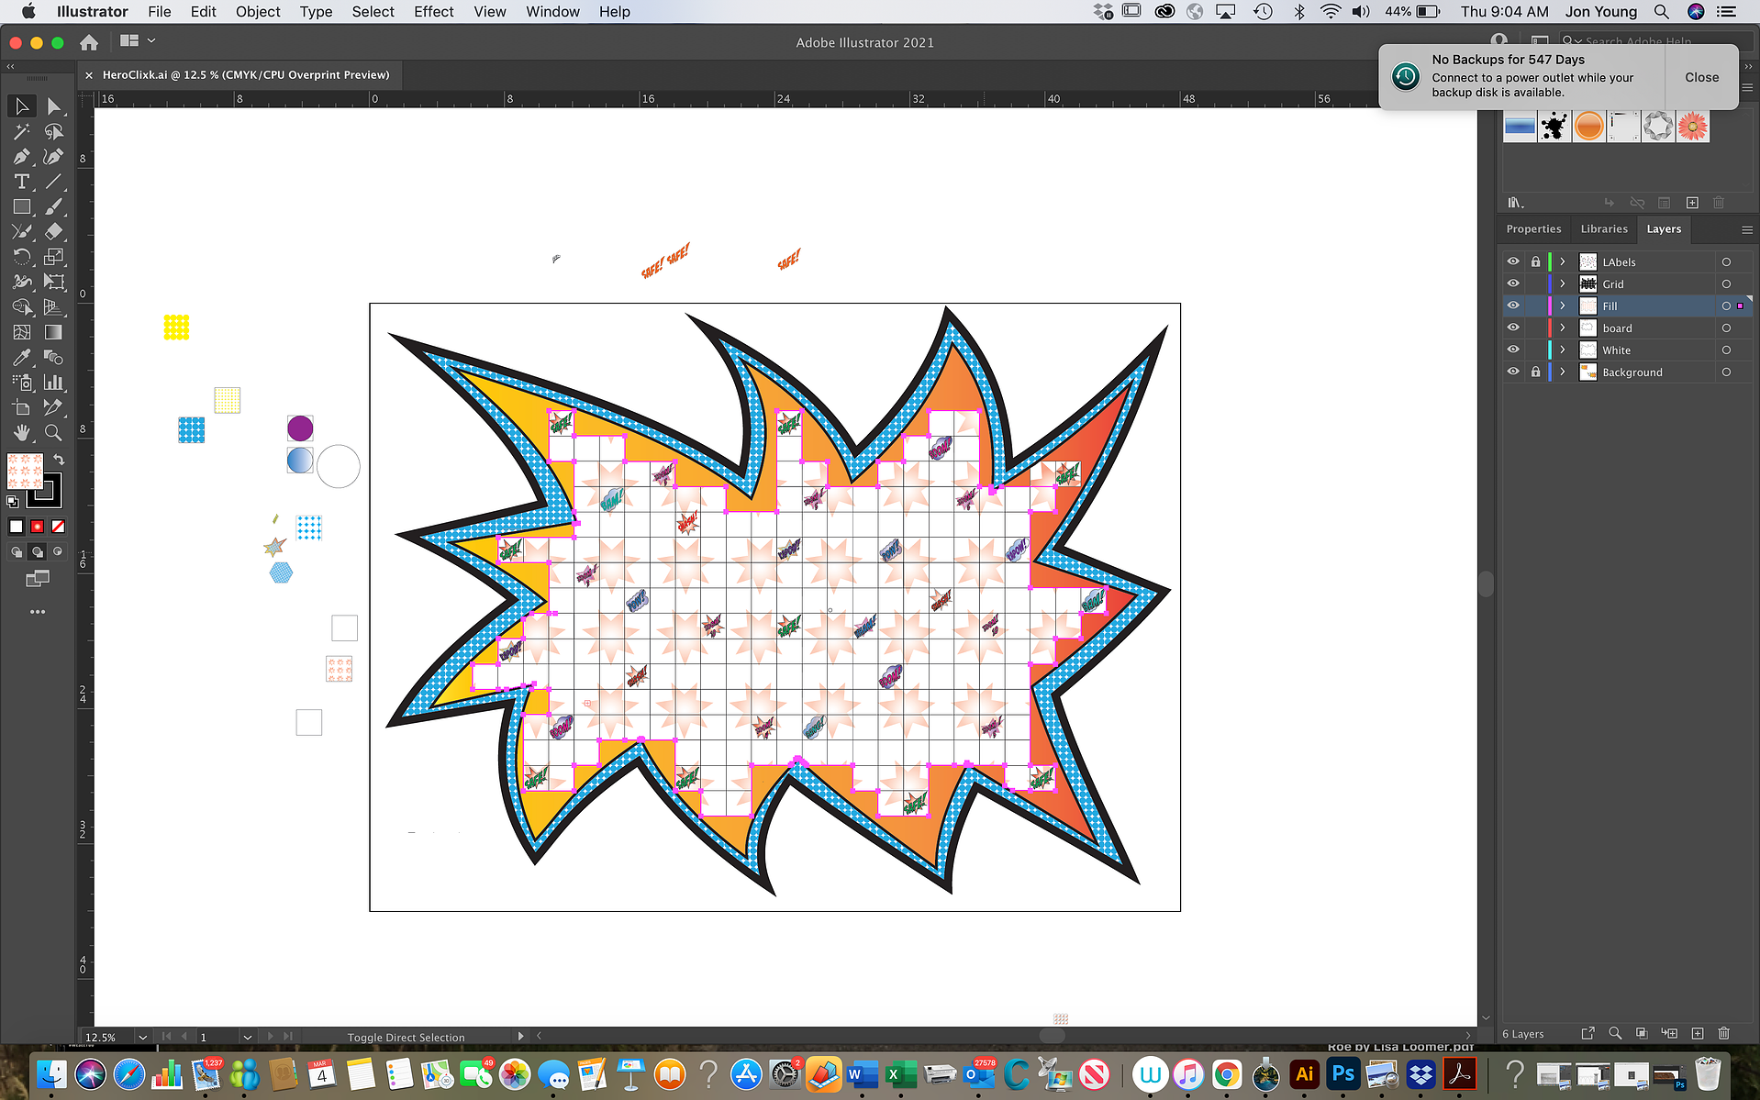Open the artboard number dropdown
The height and width of the screenshot is (1100, 1760).
coord(247,1037)
